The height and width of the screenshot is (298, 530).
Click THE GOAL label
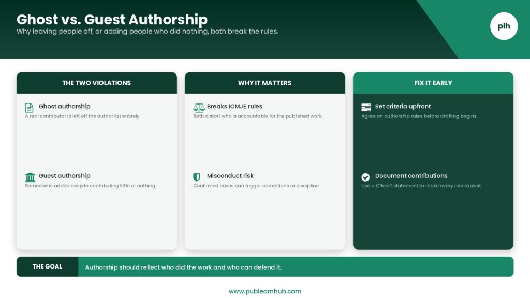point(47,266)
